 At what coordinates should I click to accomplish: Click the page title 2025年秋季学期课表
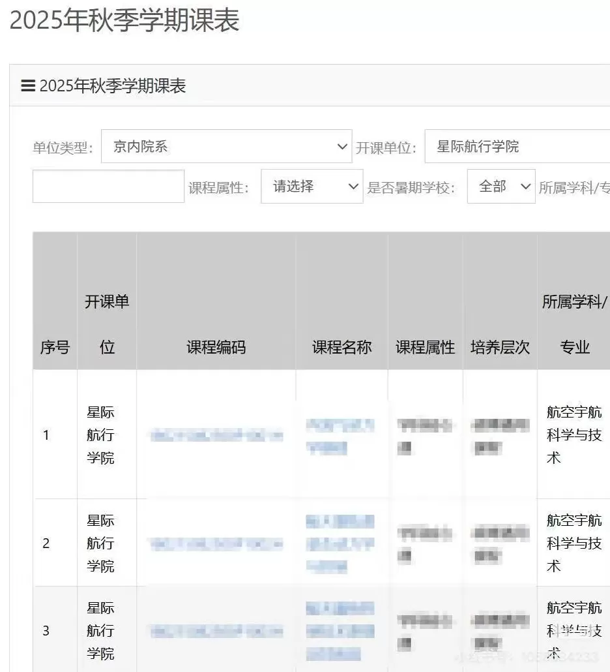point(124,22)
